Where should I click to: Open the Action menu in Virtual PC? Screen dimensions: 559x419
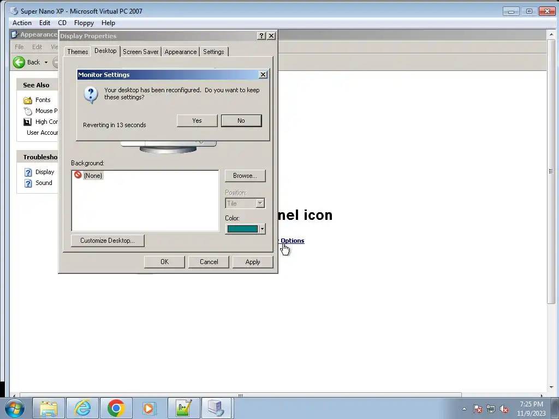22,23
